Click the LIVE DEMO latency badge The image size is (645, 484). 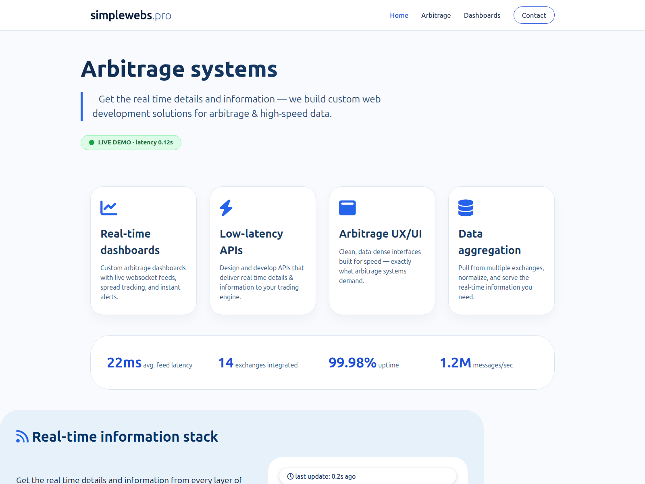pos(131,142)
